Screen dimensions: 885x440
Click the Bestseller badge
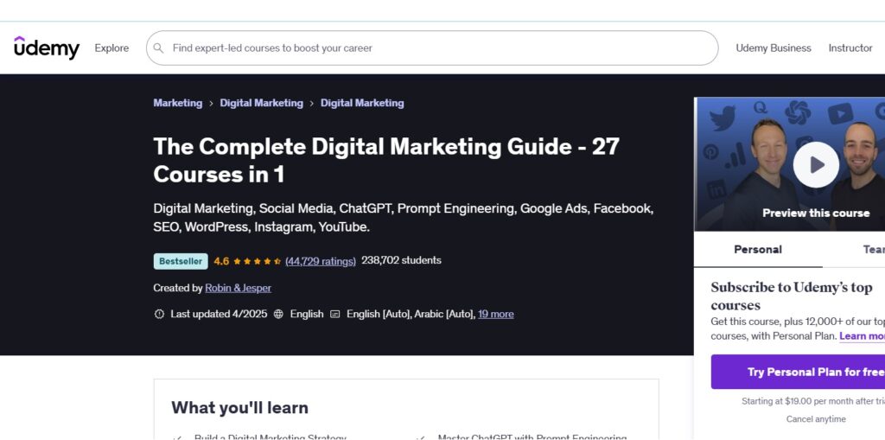pyautogui.click(x=181, y=261)
